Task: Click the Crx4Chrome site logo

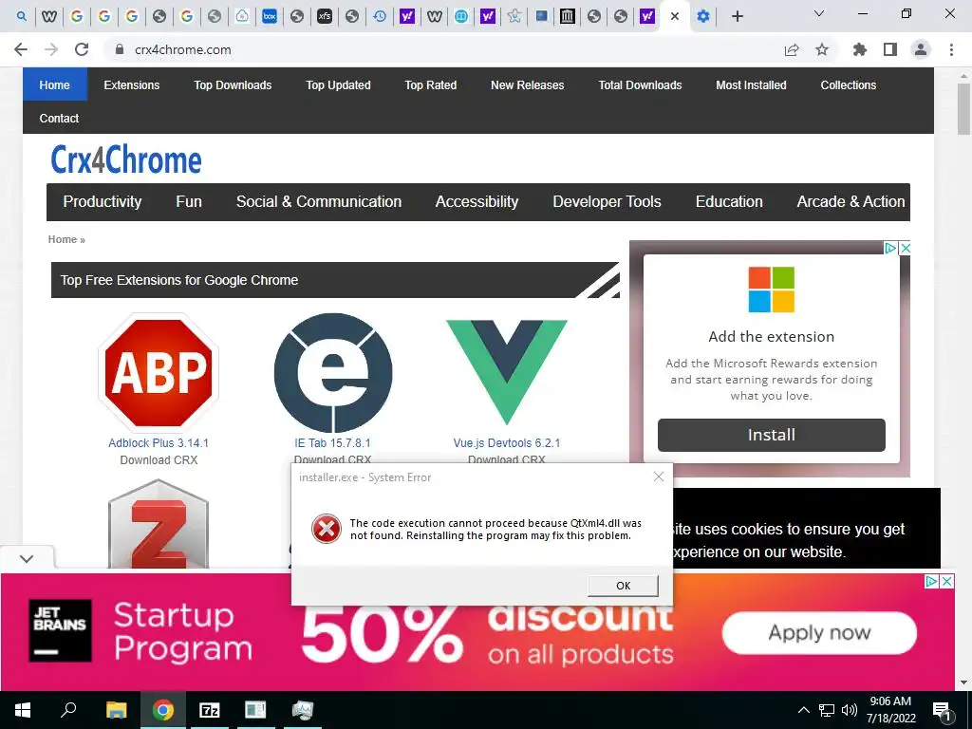Action: [126, 159]
